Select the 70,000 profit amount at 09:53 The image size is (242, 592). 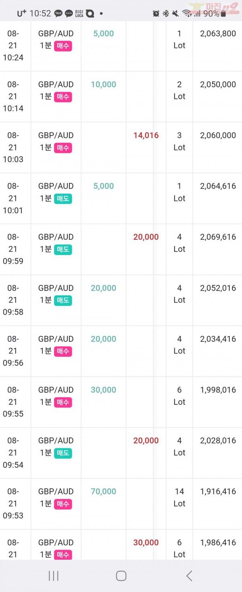click(x=104, y=492)
